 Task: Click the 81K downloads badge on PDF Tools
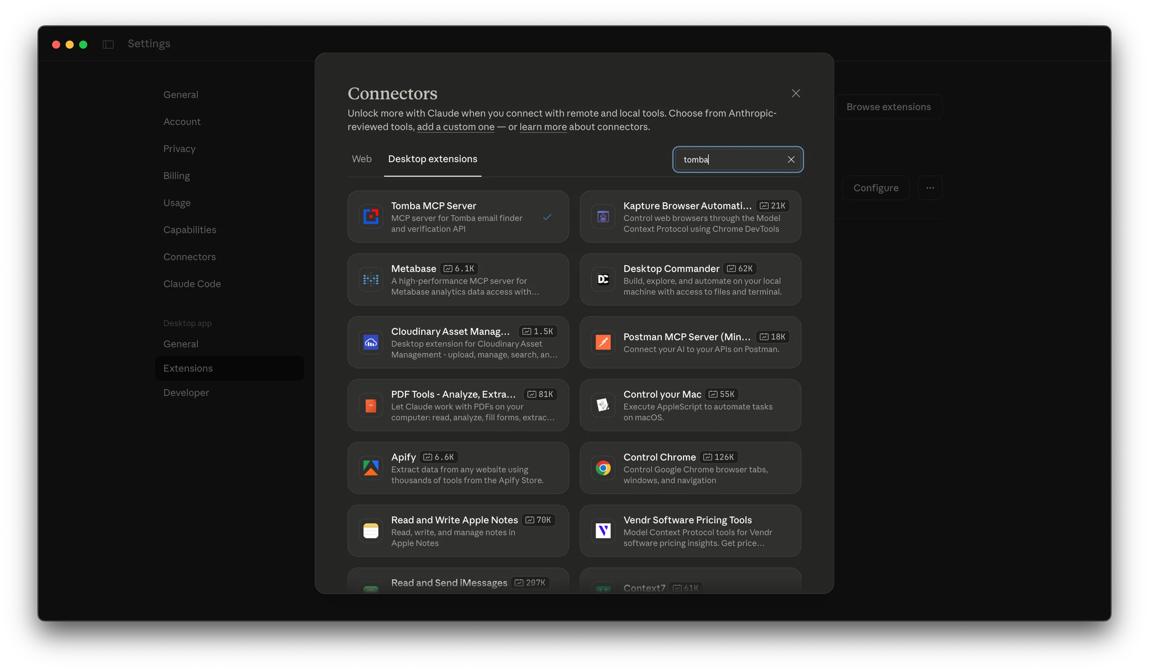coord(540,395)
